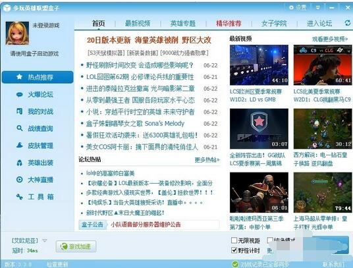Open forum post 多款经典游戏入侵现实世界
The width and height of the screenshot is (353, 268).
(x=149, y=193)
